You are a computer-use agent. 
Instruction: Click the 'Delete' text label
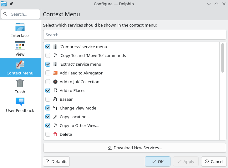point(66,134)
